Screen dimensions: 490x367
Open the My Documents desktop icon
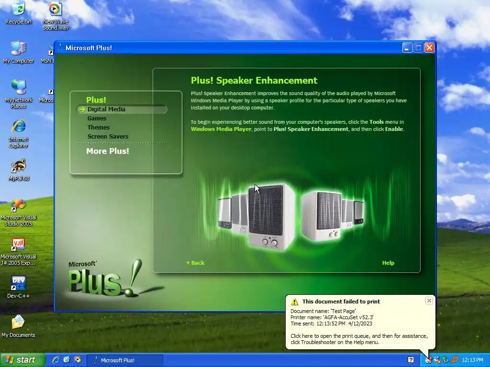click(19, 326)
